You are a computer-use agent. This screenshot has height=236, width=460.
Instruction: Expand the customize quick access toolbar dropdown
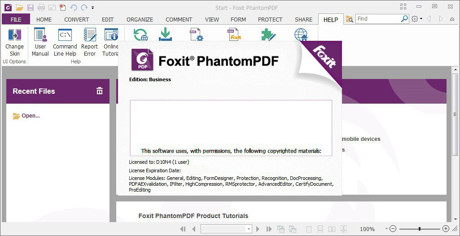(93, 8)
